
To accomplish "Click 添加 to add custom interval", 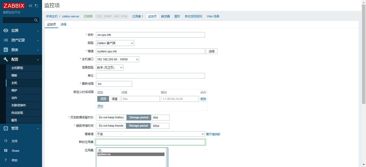I will click(100, 106).
